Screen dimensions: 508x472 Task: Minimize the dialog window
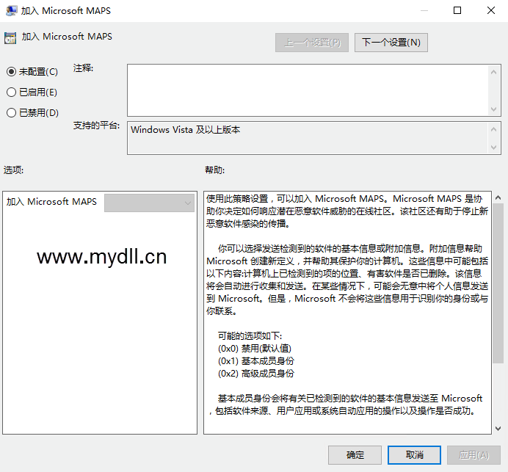424,11
